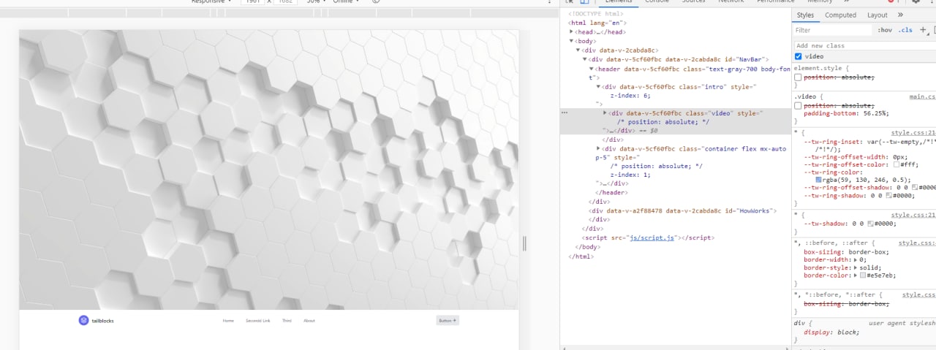Click the Home link in page navbar
The width and height of the screenshot is (936, 350).
click(x=228, y=321)
